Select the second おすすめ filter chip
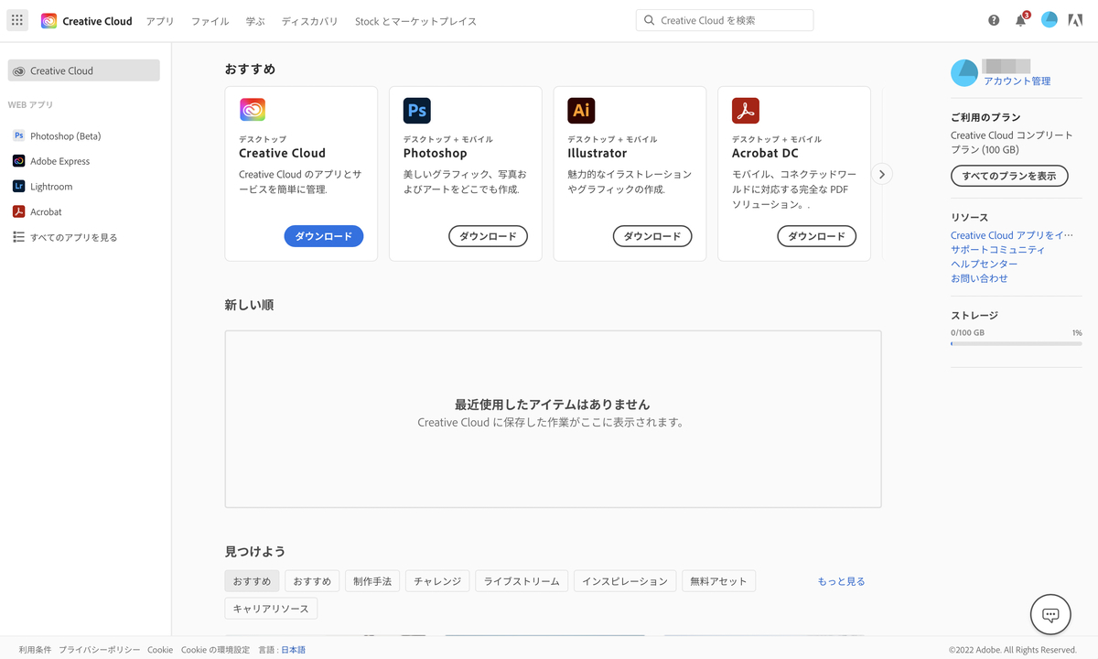The image size is (1098, 659). [312, 581]
